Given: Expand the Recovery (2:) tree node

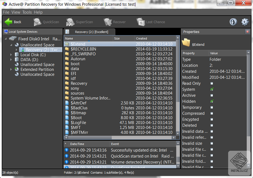Looking at the screenshot, I should click(16, 50).
